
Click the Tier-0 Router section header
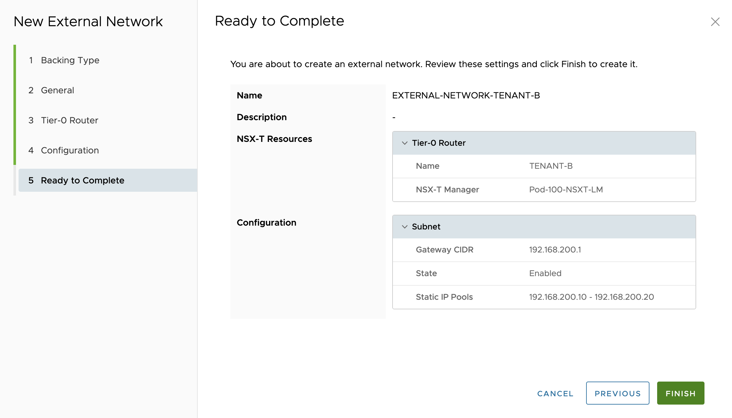439,143
